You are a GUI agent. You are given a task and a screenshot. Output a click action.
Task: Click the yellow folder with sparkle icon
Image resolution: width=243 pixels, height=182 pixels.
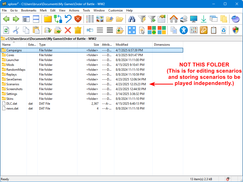click(x=120, y=19)
